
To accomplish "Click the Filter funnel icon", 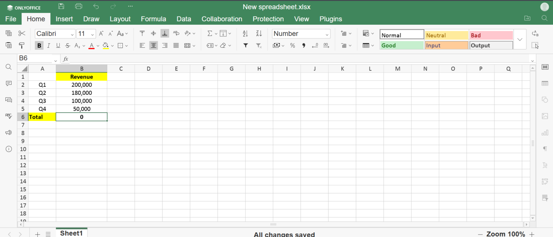I will tap(246, 46).
